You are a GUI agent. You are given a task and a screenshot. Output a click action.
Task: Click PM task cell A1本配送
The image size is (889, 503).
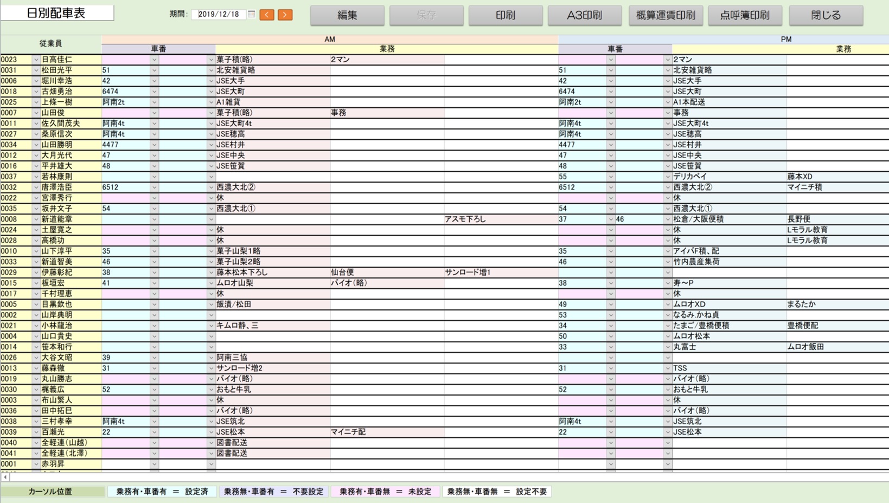click(729, 102)
